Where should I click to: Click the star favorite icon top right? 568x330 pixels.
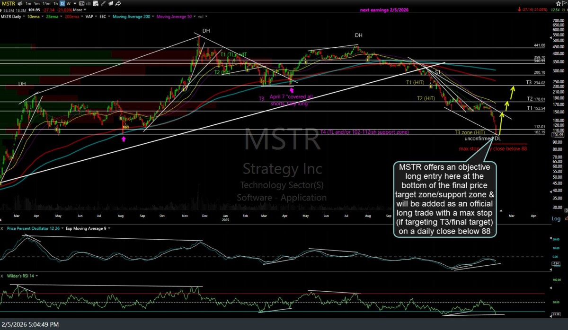(559, 4)
